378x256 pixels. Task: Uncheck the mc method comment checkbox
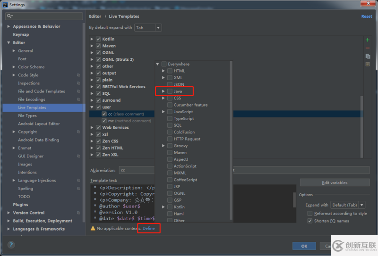(104, 121)
